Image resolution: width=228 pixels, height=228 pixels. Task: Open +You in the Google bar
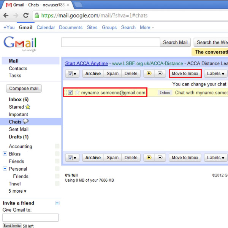[x=9, y=27]
